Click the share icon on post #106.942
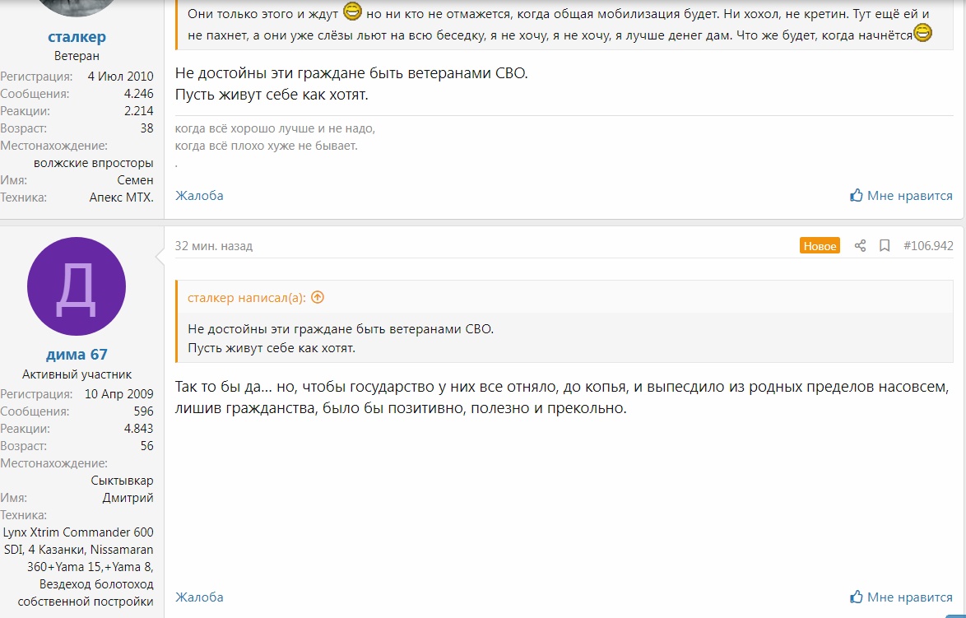 860,246
